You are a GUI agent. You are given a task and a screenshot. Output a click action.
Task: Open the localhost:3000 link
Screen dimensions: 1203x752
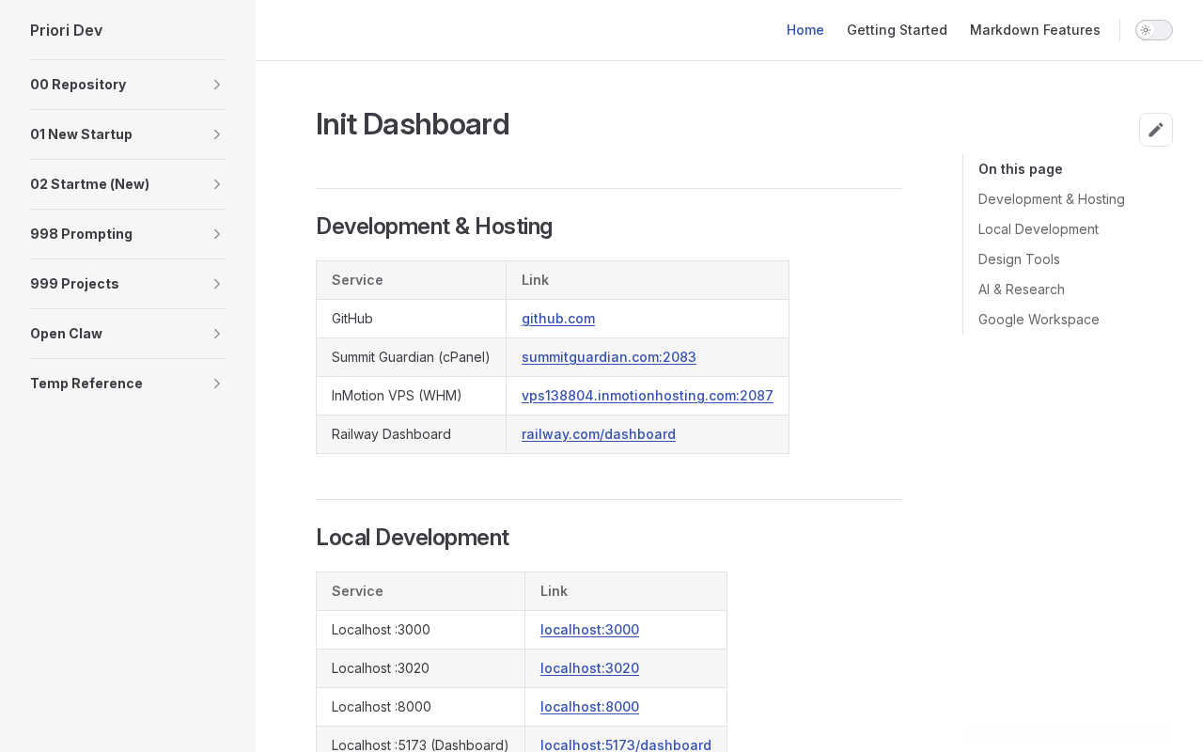tap(589, 630)
